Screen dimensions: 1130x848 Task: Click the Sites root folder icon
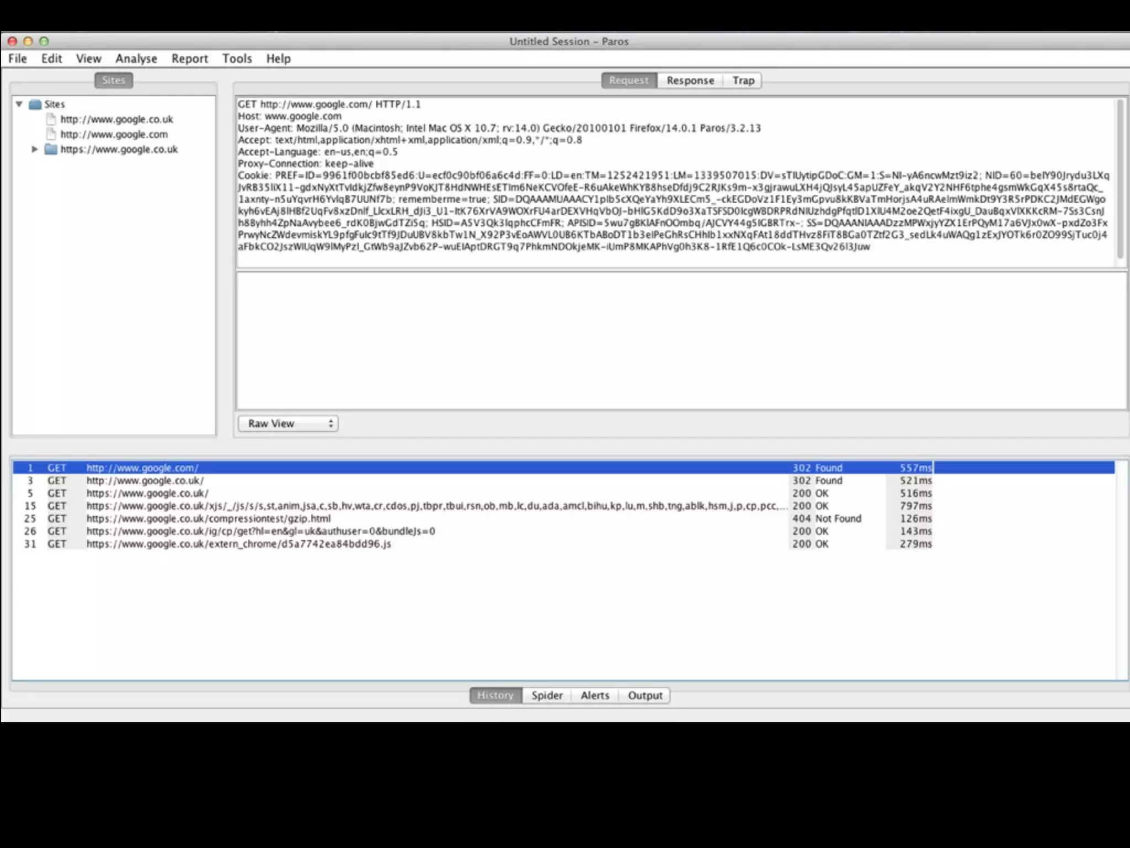pos(35,104)
